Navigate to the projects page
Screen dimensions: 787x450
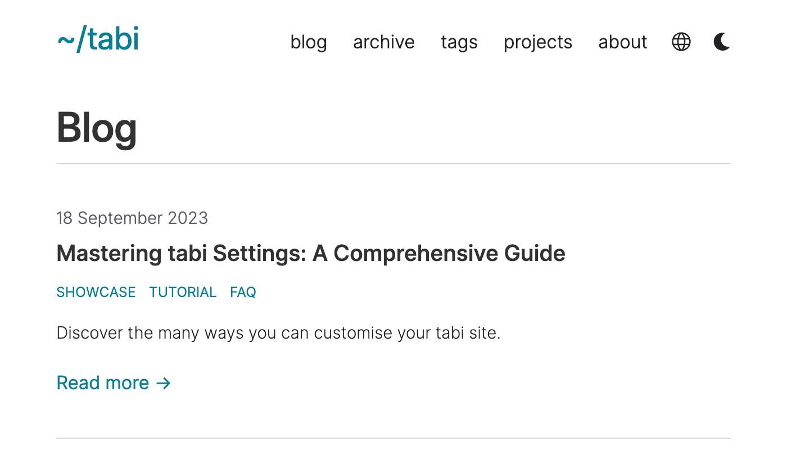(537, 42)
